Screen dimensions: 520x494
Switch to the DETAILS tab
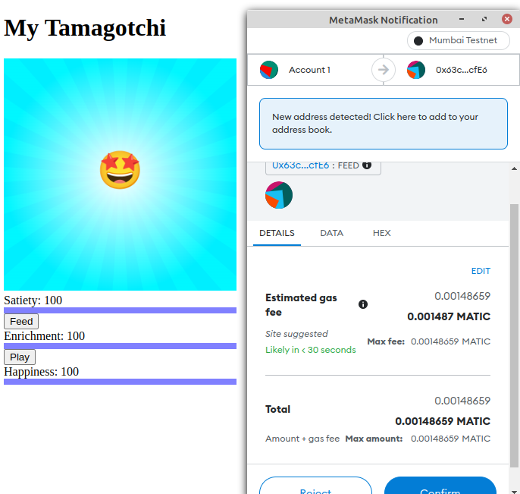pos(277,233)
